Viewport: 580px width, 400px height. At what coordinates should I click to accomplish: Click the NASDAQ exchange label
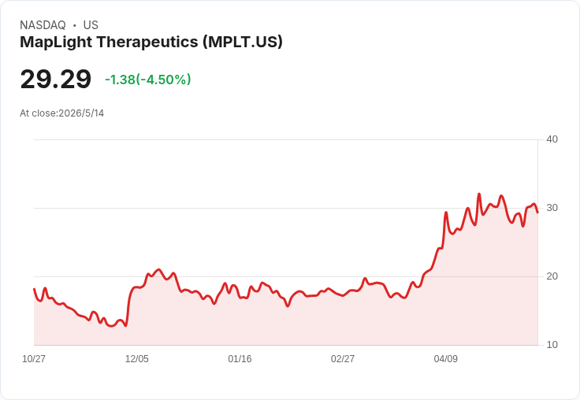(x=43, y=25)
